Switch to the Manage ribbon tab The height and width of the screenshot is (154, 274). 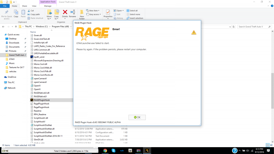pyautogui.click(x=48, y=6)
